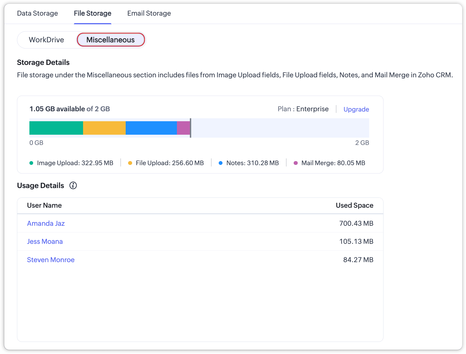Click the yellow File Upload legend dot
The width and height of the screenshot is (466, 354).
coord(130,163)
